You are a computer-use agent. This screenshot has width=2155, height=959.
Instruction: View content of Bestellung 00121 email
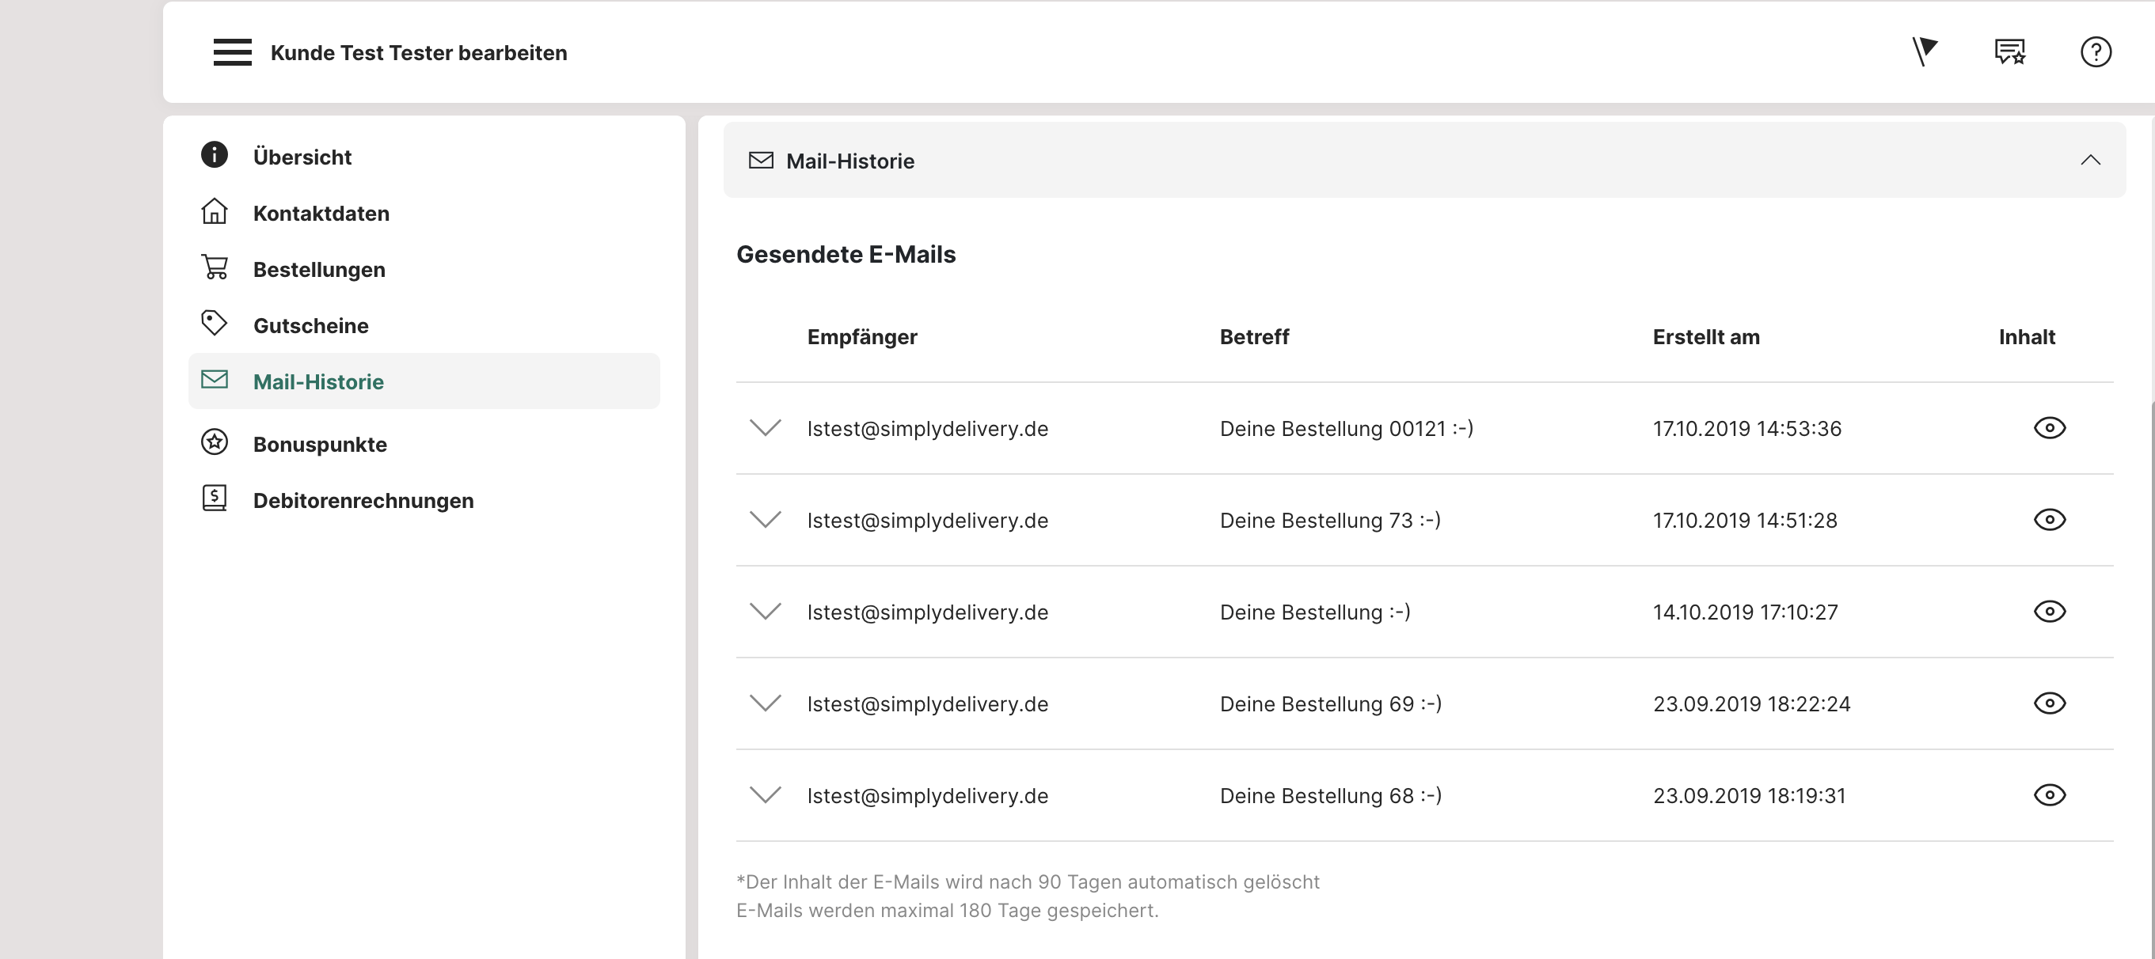coord(2049,428)
